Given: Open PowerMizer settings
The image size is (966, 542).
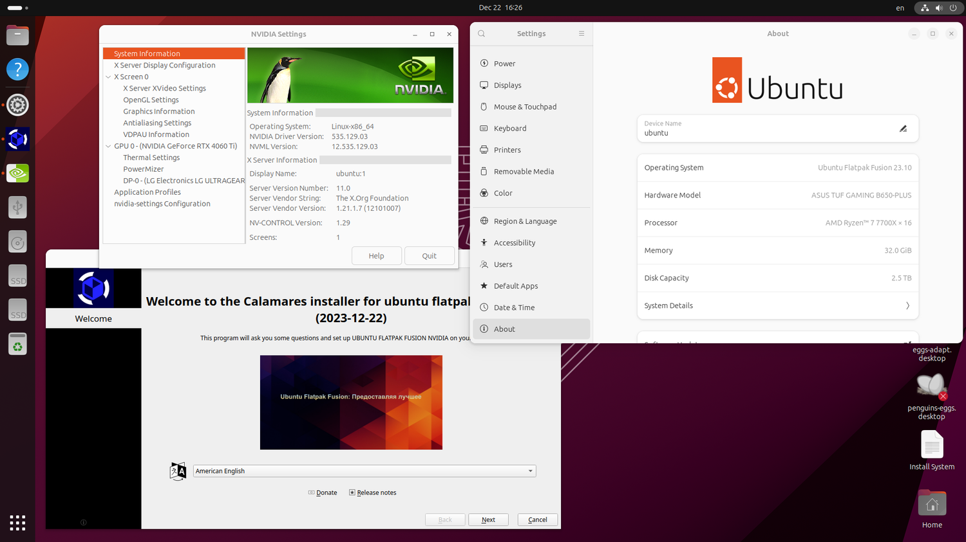Looking at the screenshot, I should click(x=143, y=169).
